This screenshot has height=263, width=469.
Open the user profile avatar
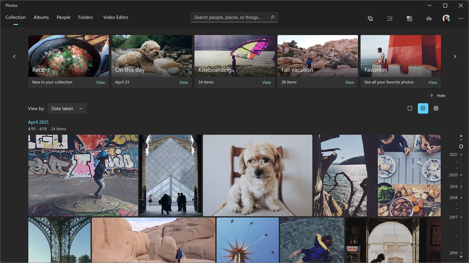[x=446, y=18]
